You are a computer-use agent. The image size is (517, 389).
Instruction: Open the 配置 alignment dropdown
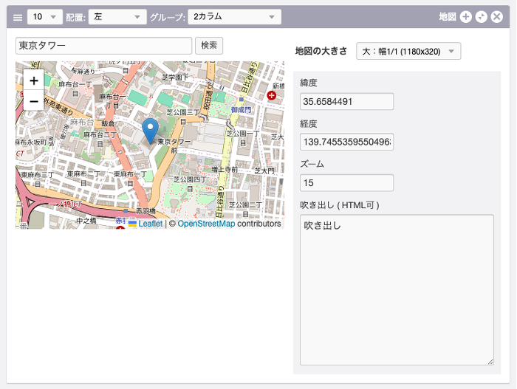(x=117, y=17)
